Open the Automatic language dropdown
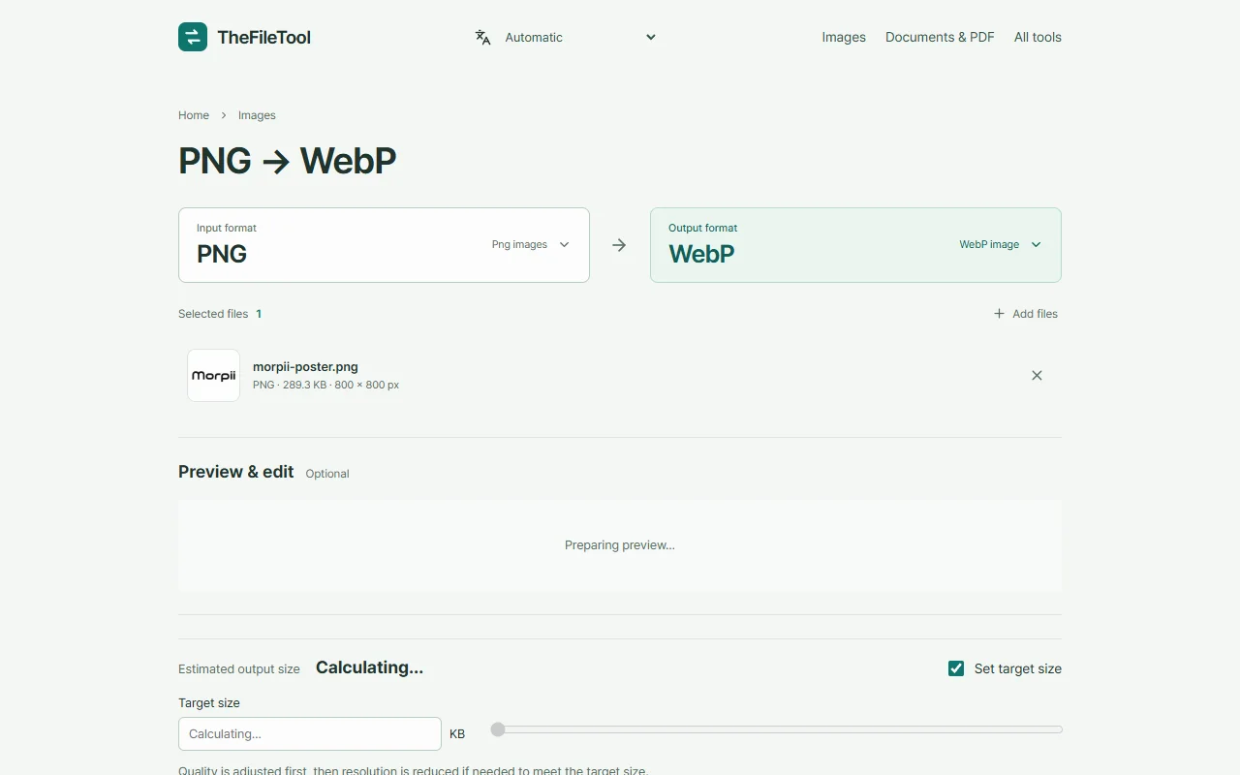Screen dimensions: 1240x775 [x=579, y=37]
